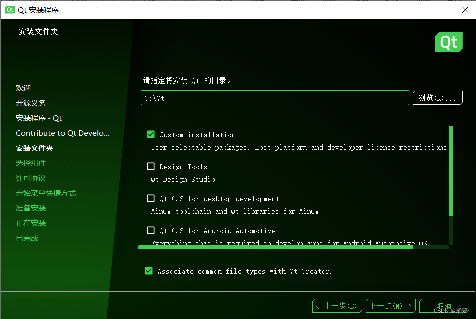Click User selectable packages description text
Viewport: 476px width, 319px height.
coord(299,147)
